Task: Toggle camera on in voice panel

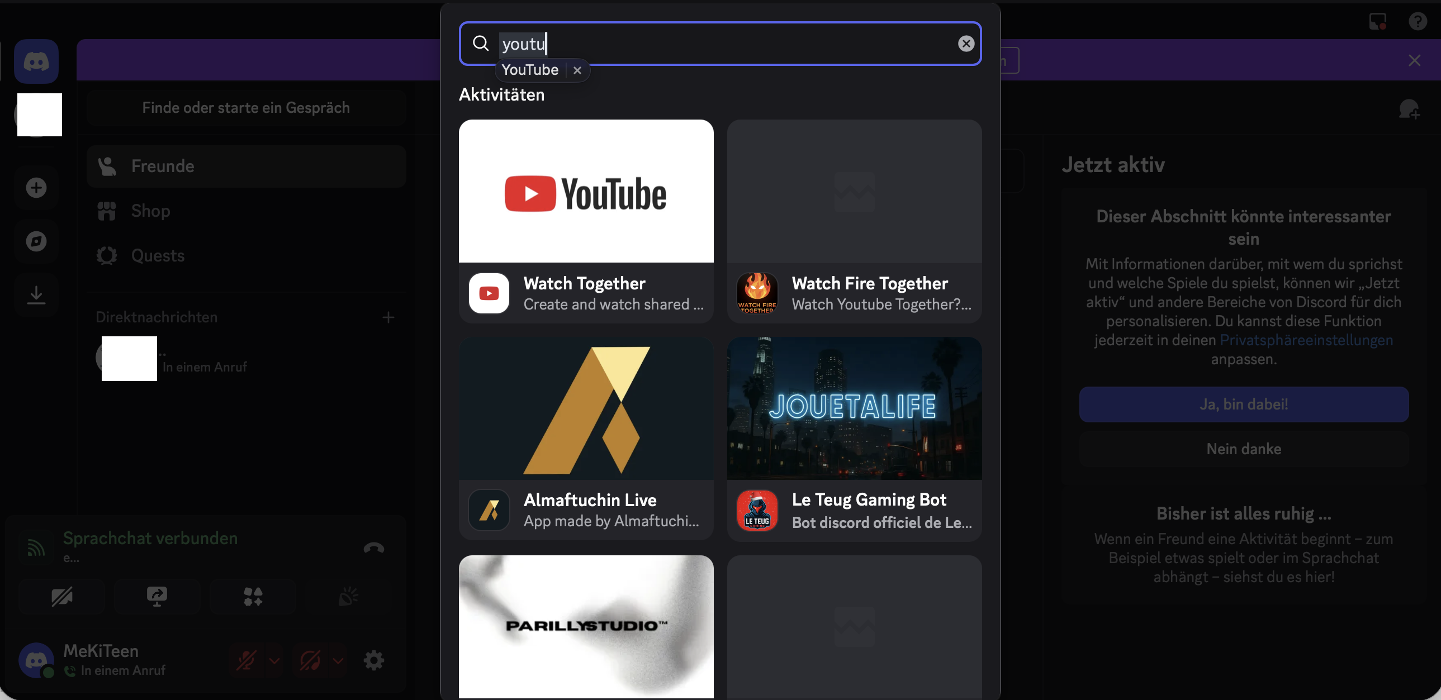Action: click(x=61, y=597)
